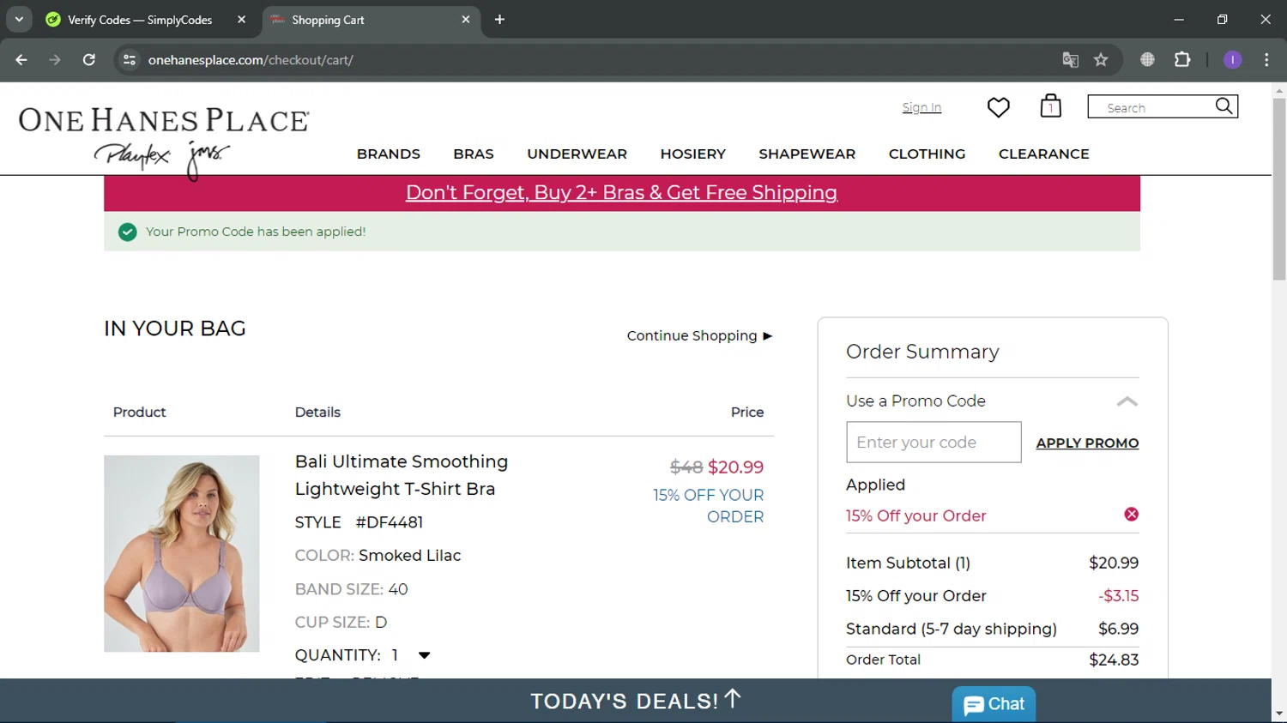Select the STYLE #DF4481 text

pos(359,522)
